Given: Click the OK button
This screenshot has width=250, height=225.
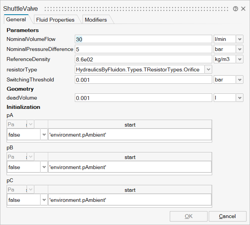Looking at the screenshot, I should pos(189,216).
